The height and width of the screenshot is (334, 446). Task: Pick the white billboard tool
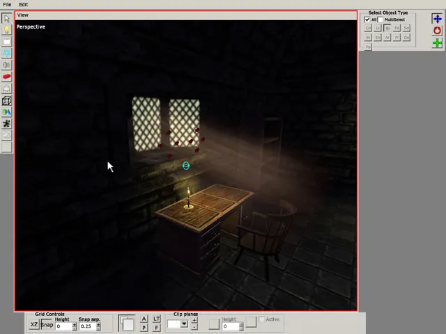point(6,42)
